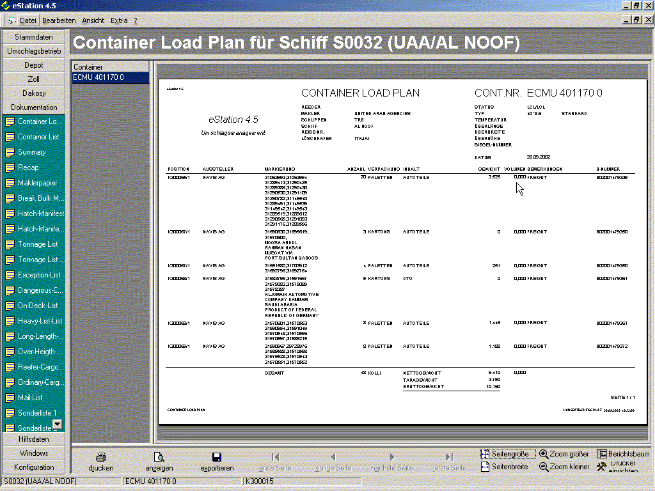Open the Recap report in sidebar
The height and width of the screenshot is (491, 655).
(28, 168)
